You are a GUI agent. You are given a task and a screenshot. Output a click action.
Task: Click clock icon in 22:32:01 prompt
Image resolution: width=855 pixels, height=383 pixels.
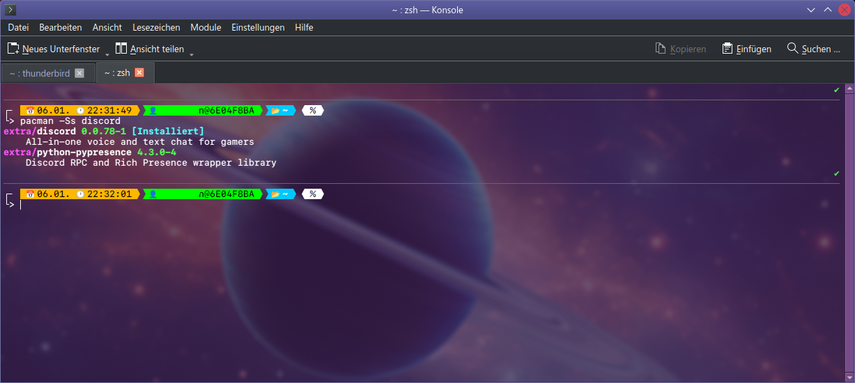click(x=80, y=194)
